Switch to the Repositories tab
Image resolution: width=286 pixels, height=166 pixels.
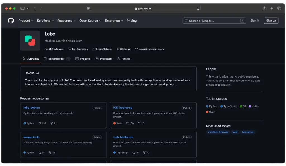point(57,59)
